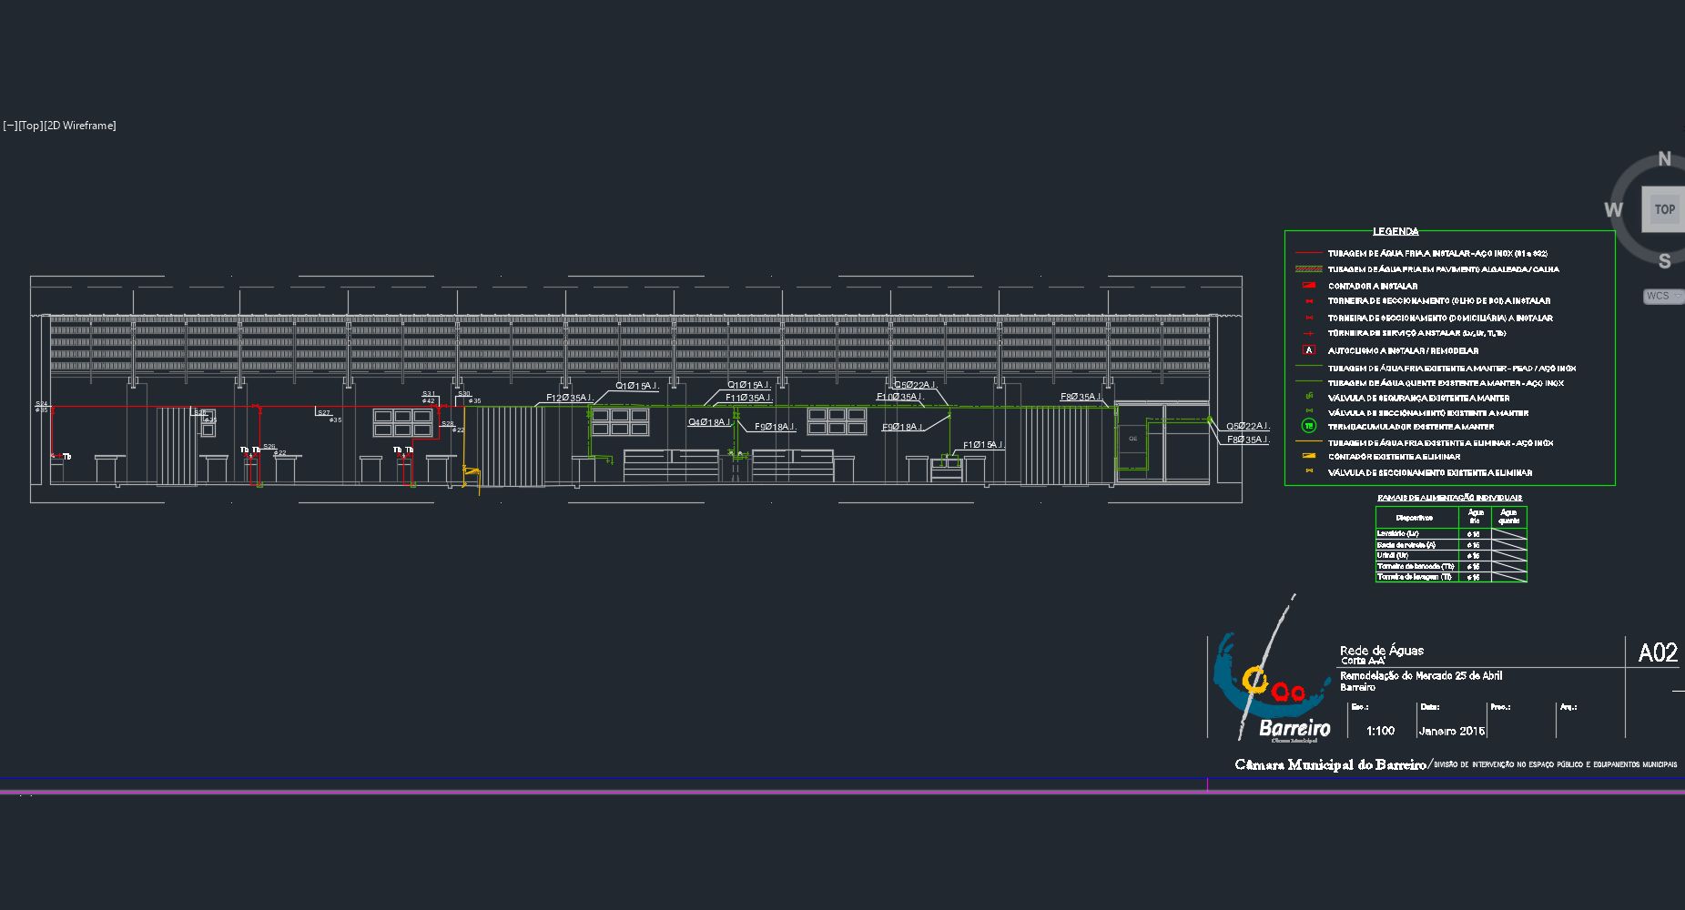The height and width of the screenshot is (910, 1685).
Task: Click the TOP face of the ViewCube
Action: [1663, 209]
